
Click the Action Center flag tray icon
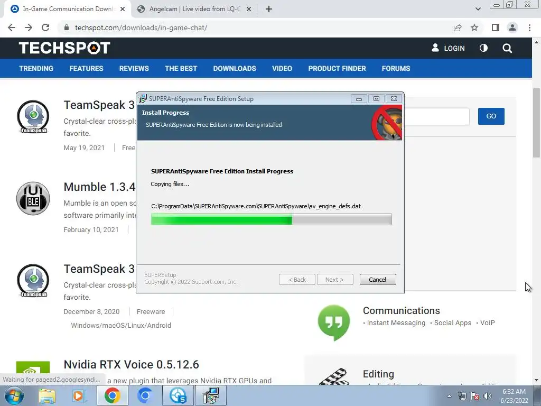click(475, 396)
